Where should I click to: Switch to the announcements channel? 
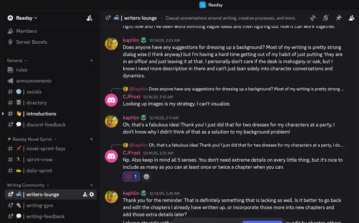(x=34, y=81)
